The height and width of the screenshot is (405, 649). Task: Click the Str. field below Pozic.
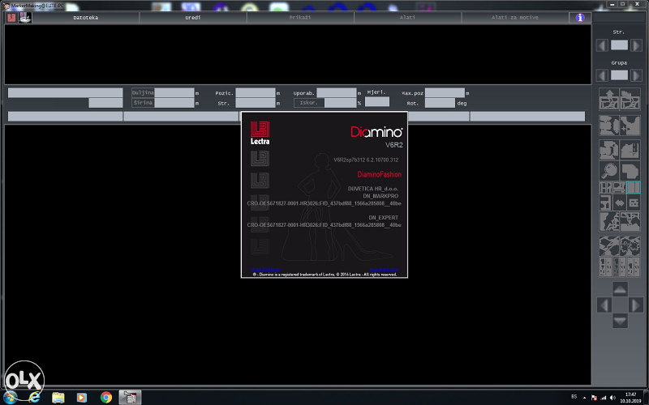[256, 103]
